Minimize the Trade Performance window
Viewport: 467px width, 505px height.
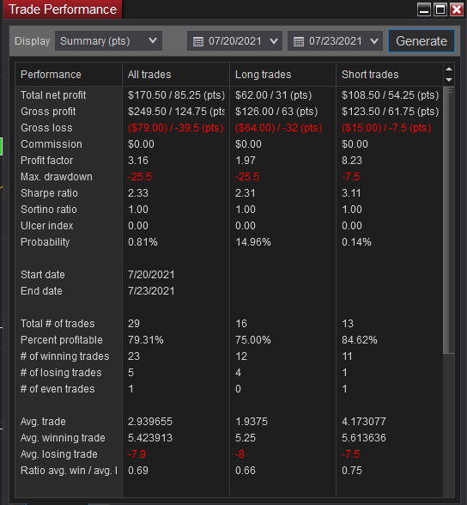pyautogui.click(x=424, y=9)
